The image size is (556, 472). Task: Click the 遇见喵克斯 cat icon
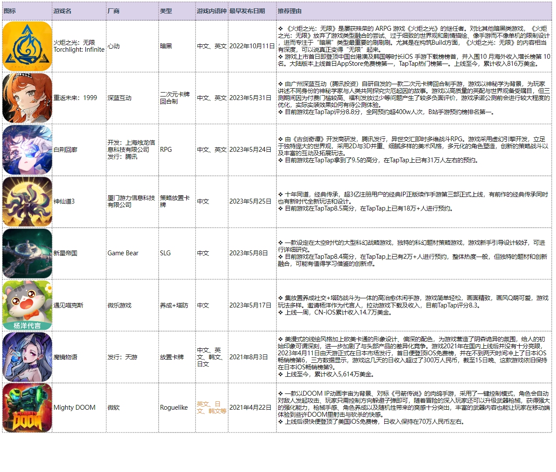[x=27, y=305]
